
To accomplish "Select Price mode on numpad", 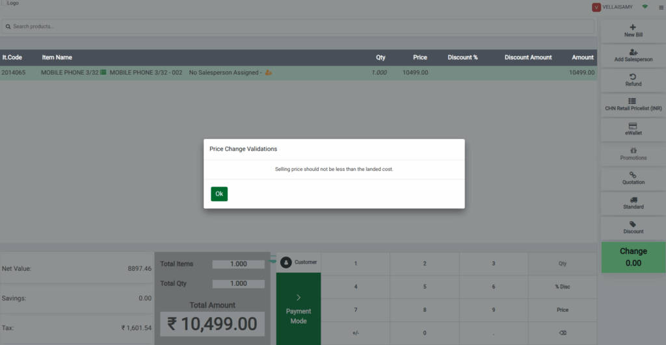I will pos(563,310).
